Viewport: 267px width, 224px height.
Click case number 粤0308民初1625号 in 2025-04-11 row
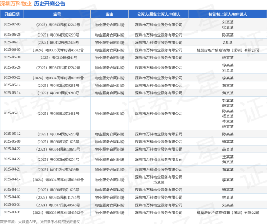(x=58, y=190)
